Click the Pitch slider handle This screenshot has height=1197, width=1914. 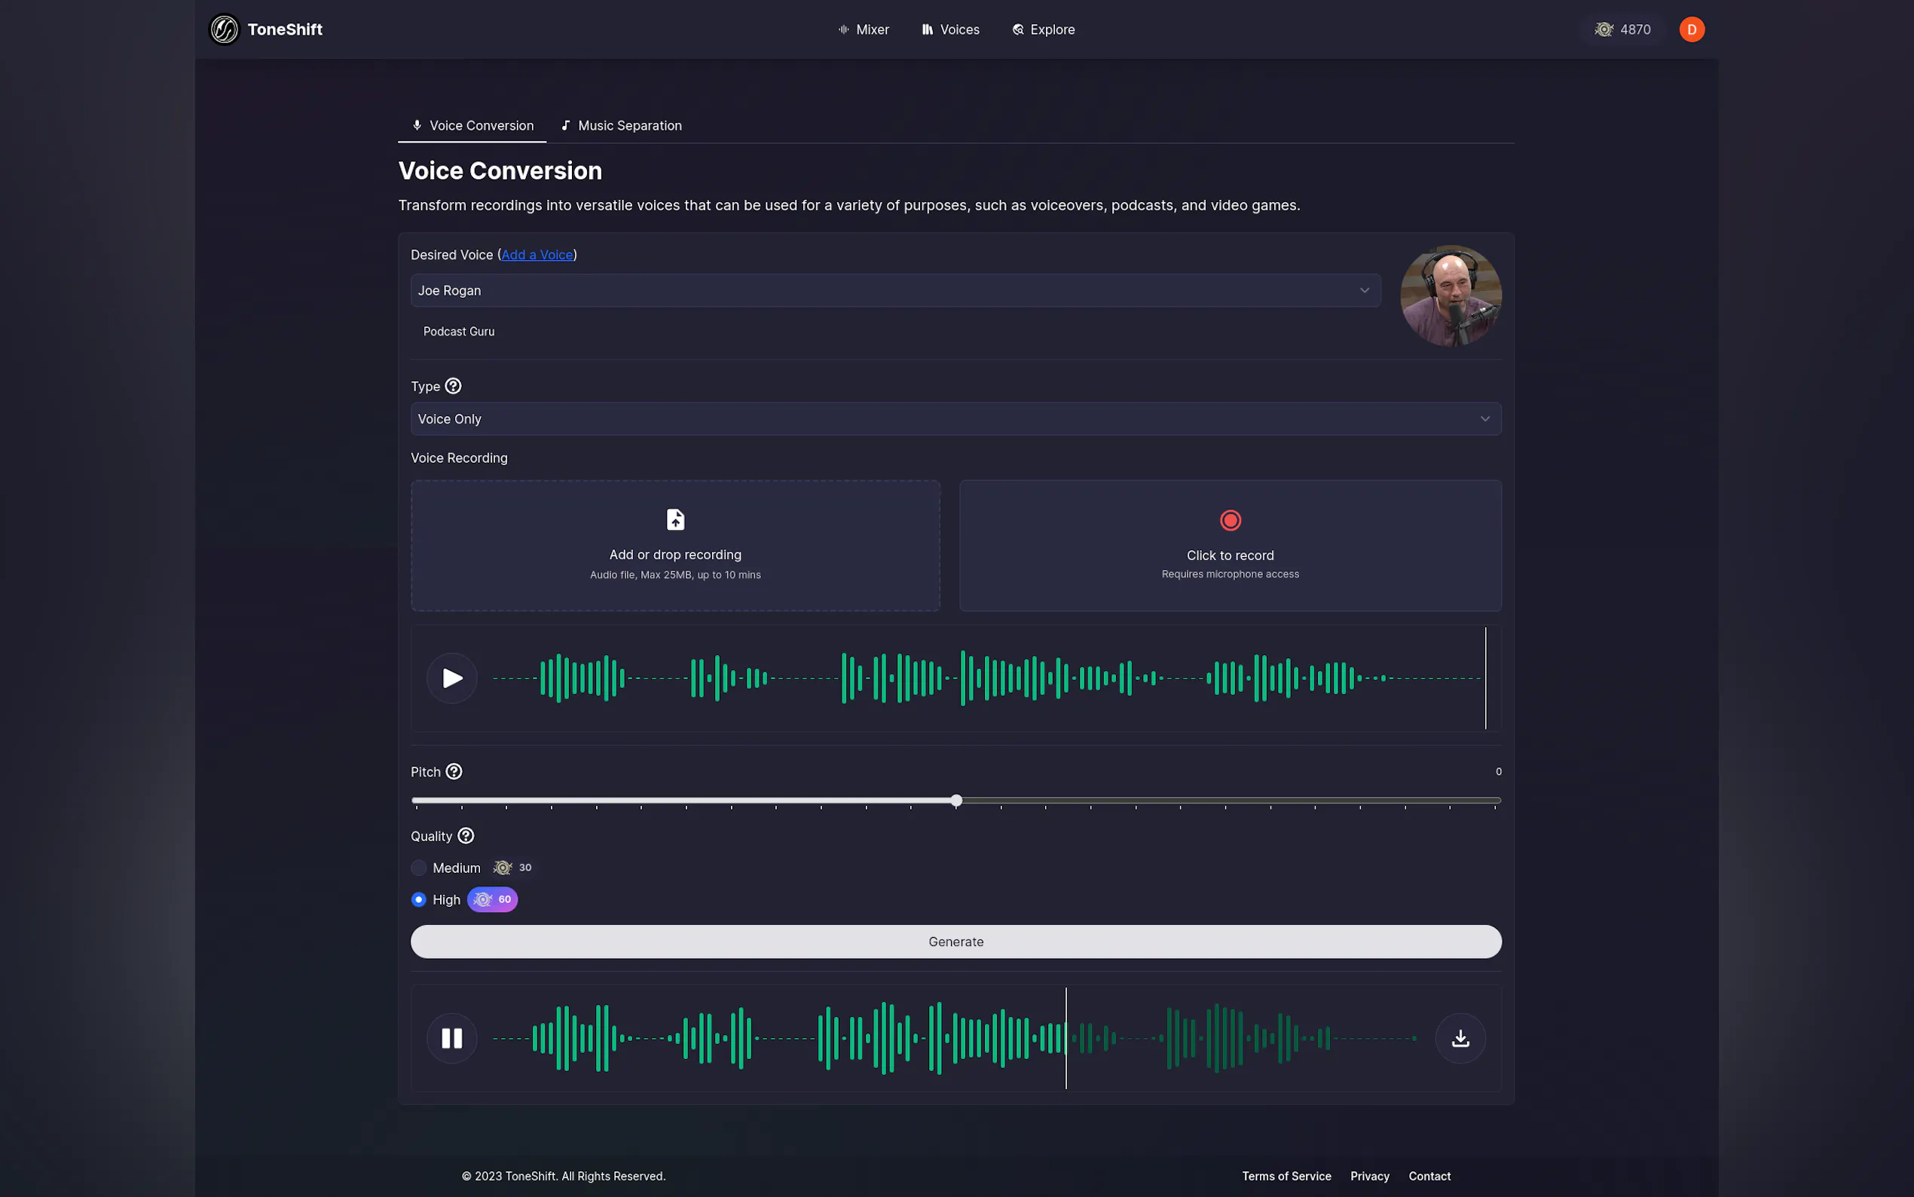pos(955,801)
